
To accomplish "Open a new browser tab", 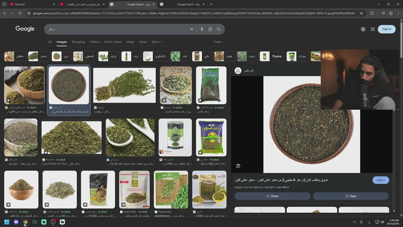I will click(211, 4).
